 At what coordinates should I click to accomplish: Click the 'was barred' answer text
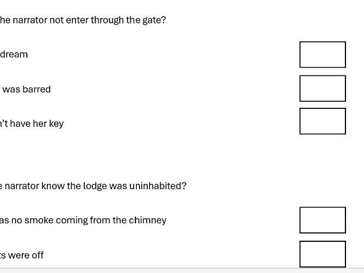[26, 89]
